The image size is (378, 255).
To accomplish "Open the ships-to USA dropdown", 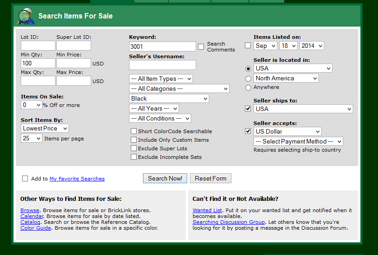I will [303, 109].
